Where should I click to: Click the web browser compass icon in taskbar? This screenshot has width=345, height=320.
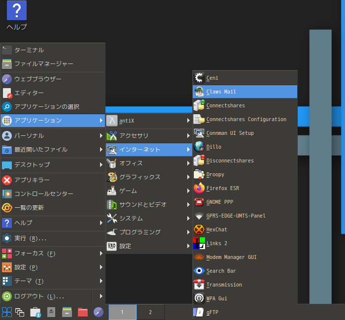99,312
